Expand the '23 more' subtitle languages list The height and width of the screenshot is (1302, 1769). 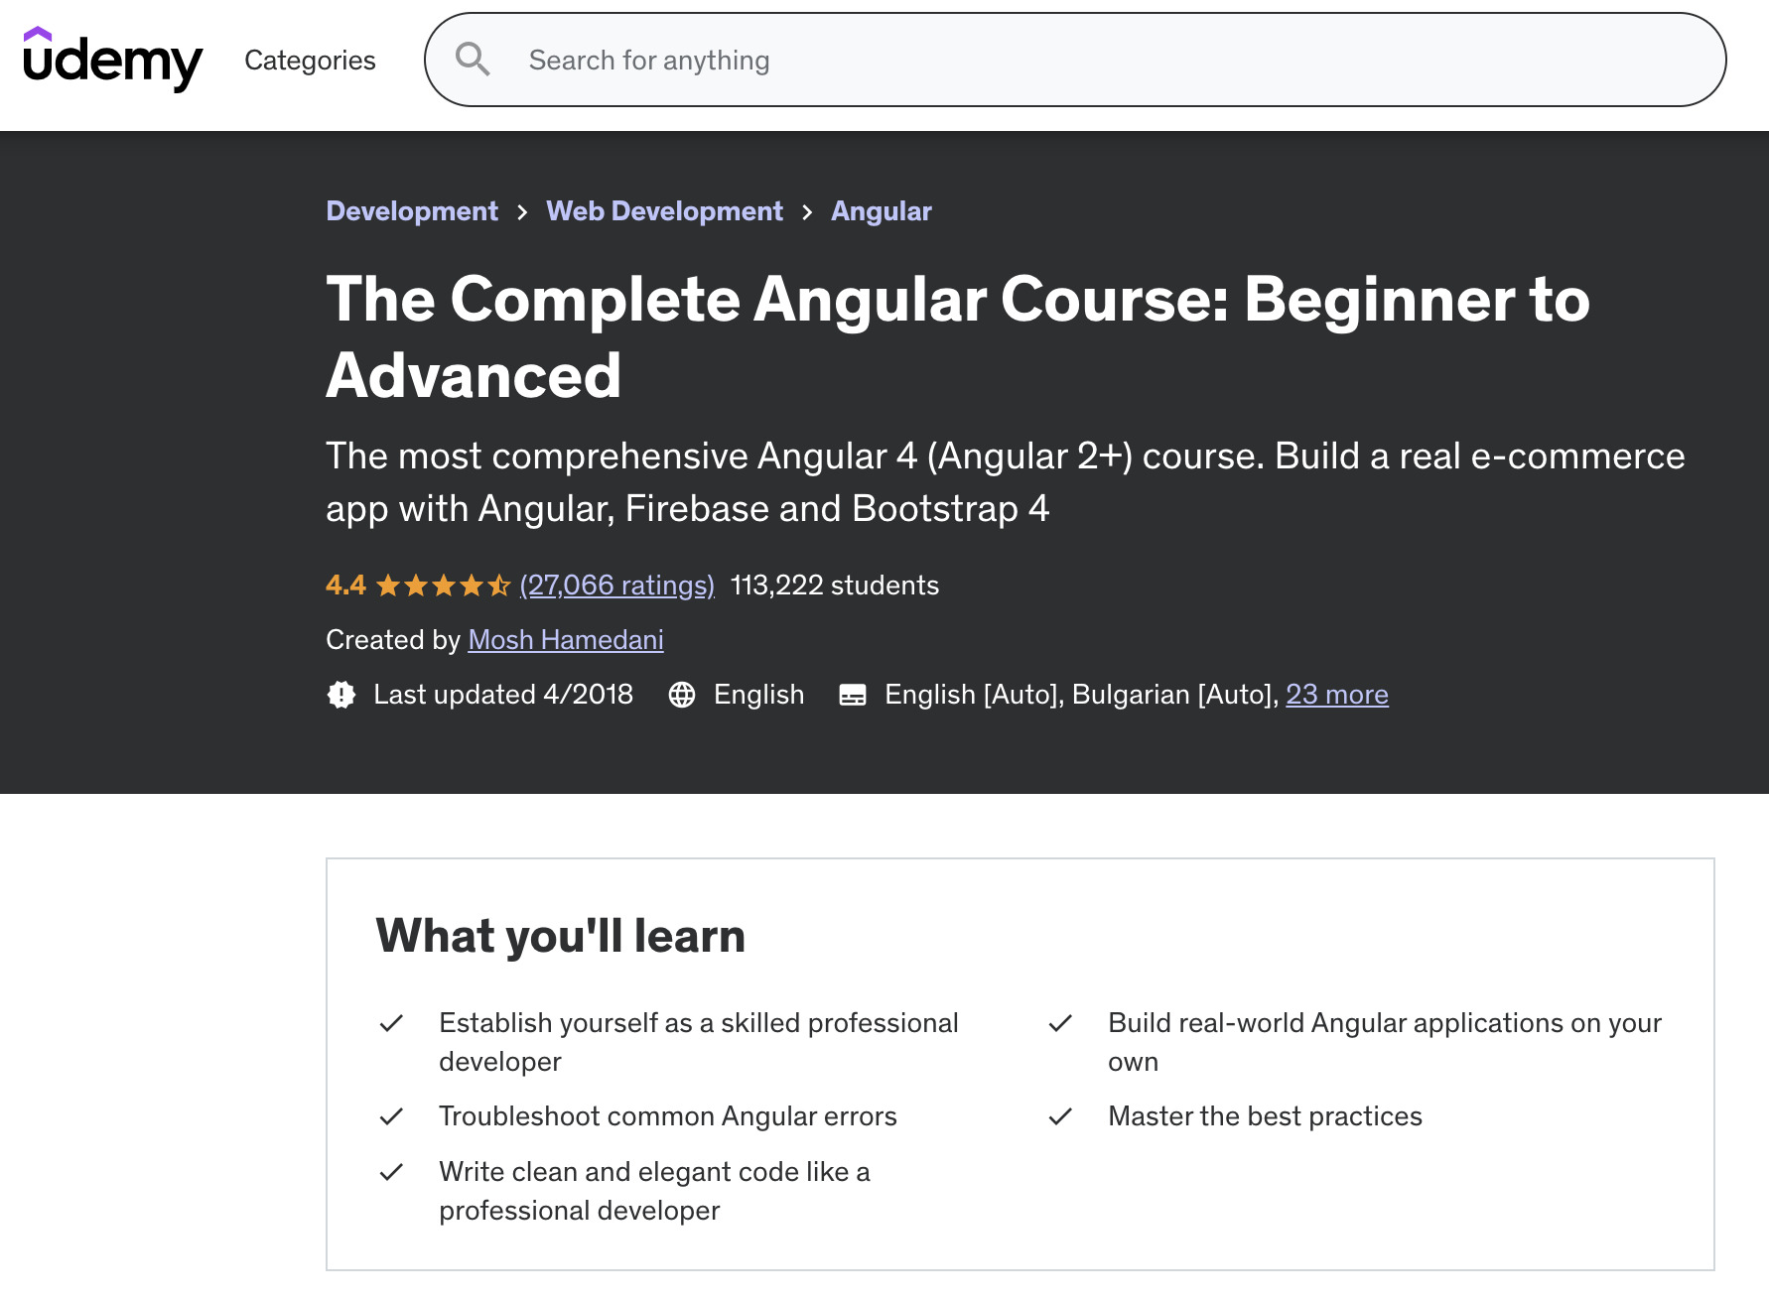(x=1337, y=695)
